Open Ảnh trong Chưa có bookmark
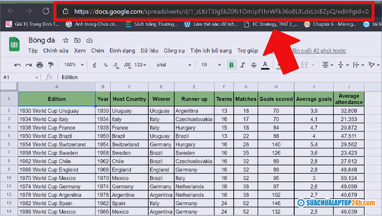Screen dimensions: 382x216 pos(92,24)
